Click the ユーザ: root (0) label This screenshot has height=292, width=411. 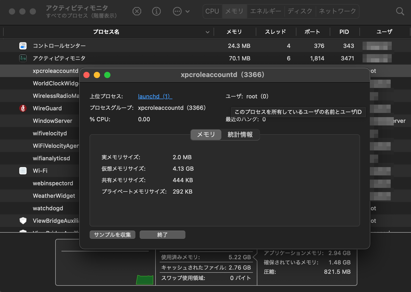(247, 96)
